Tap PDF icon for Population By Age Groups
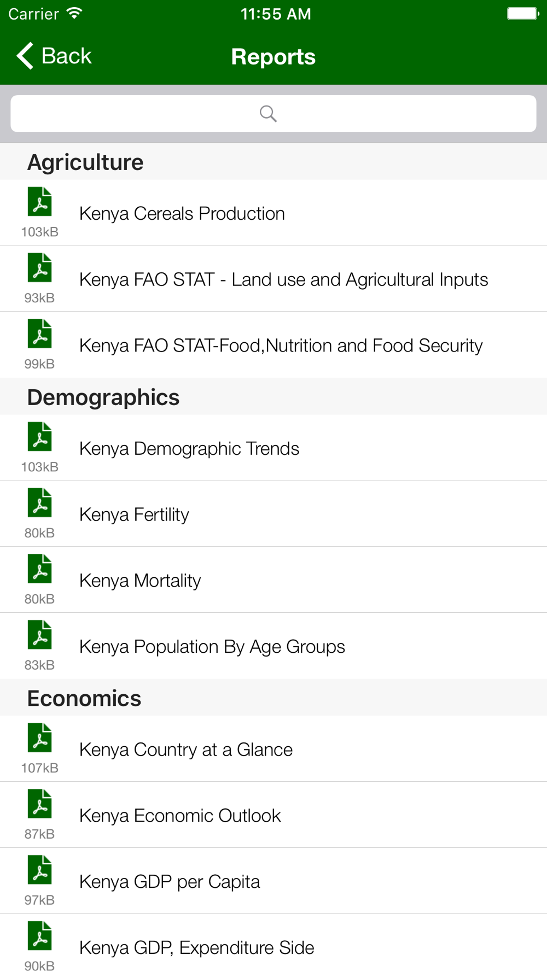 (x=40, y=635)
